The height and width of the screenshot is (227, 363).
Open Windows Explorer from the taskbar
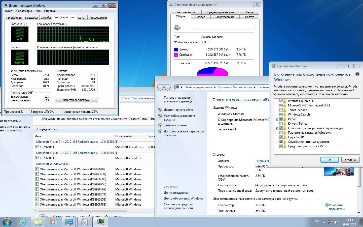(38, 222)
